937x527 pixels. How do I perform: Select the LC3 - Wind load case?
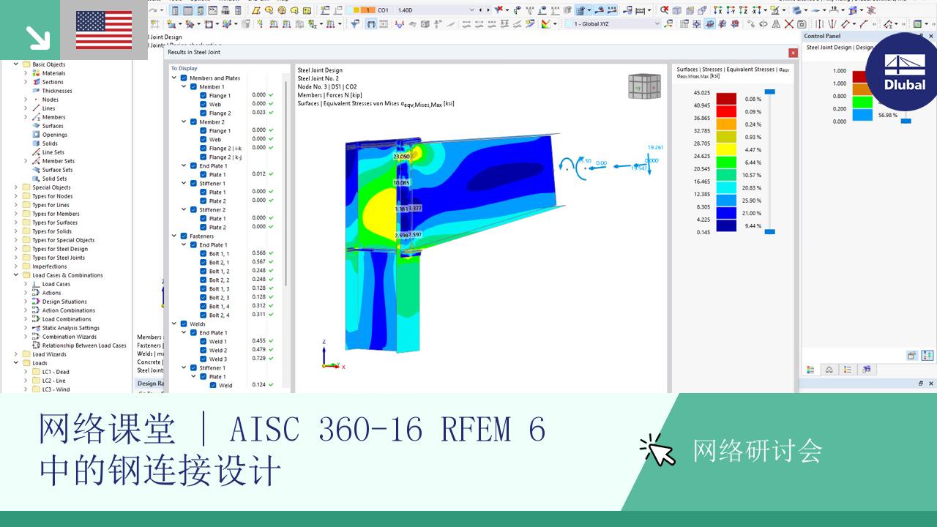[x=56, y=389]
